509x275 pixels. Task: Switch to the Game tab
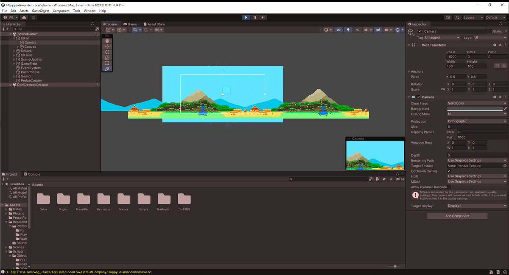pos(130,24)
